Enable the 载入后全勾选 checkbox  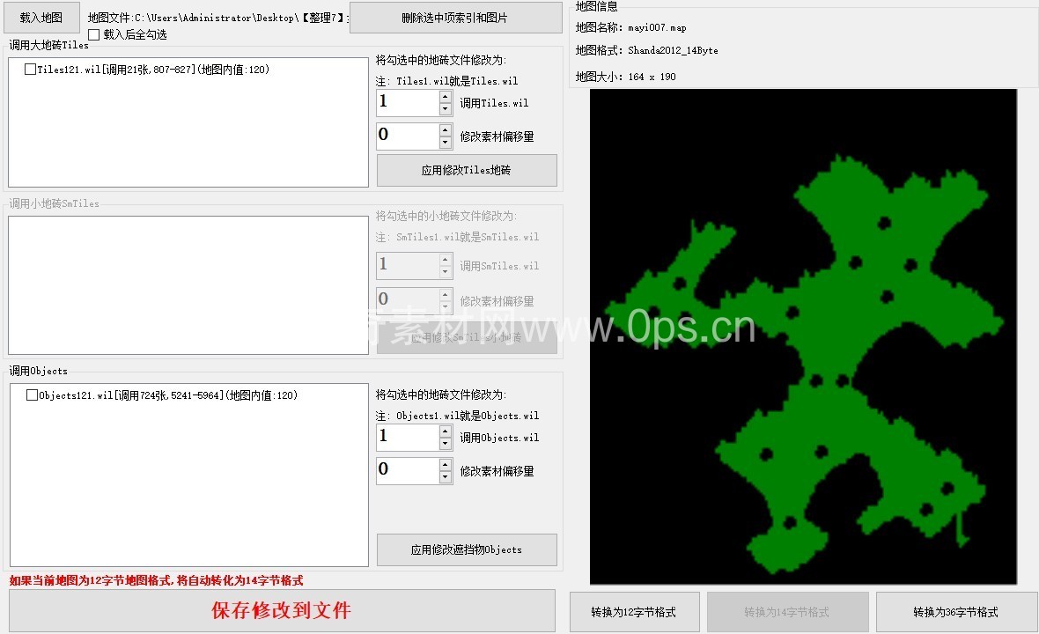point(94,34)
